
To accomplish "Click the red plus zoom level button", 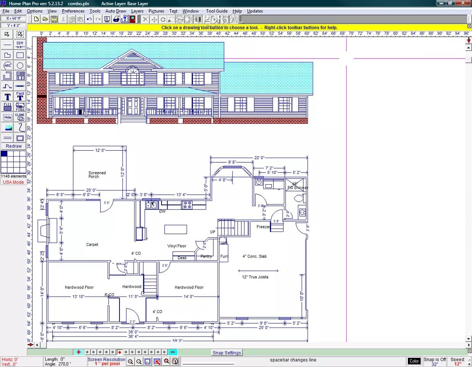I will pyautogui.click(x=79, y=352).
